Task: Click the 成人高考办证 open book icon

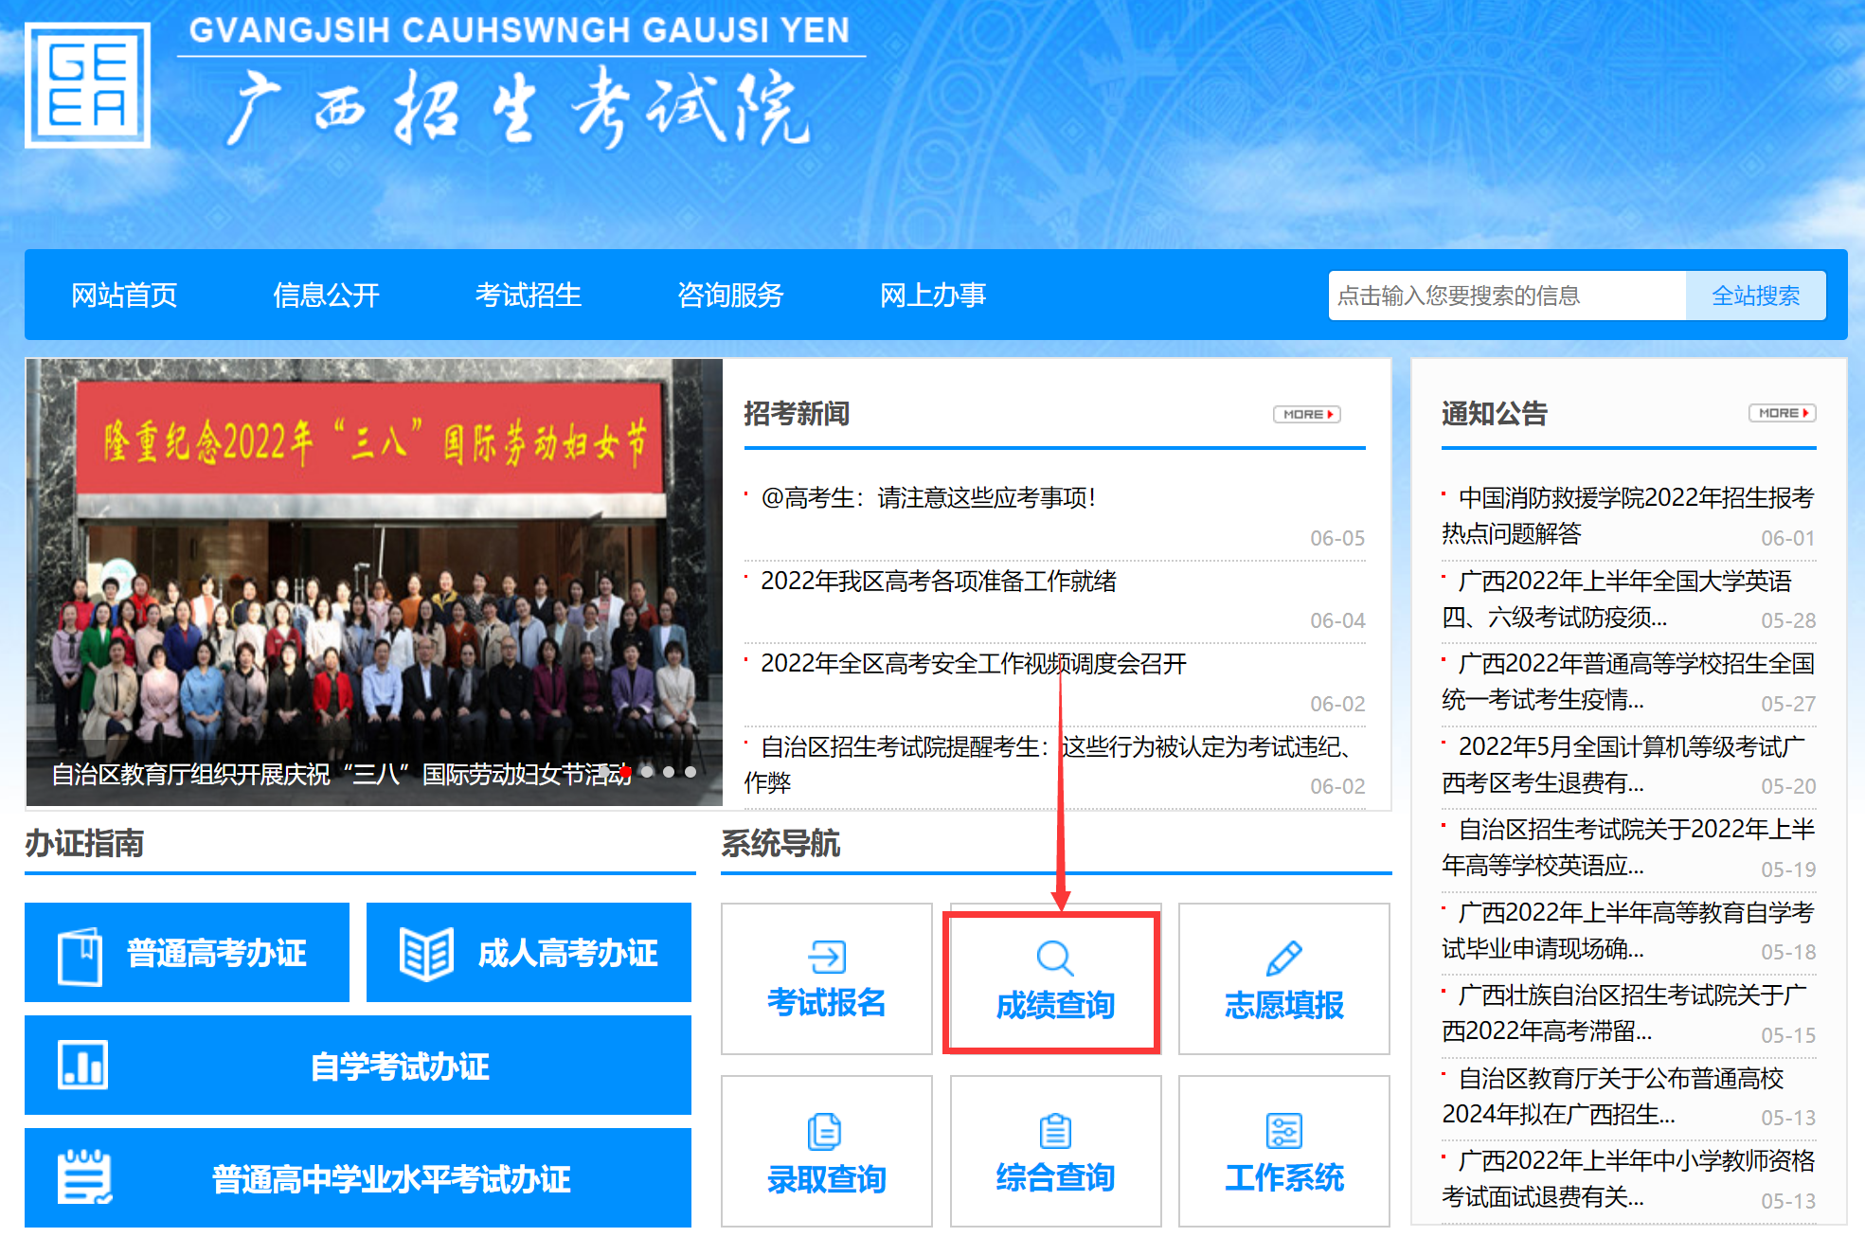Action: [425, 953]
